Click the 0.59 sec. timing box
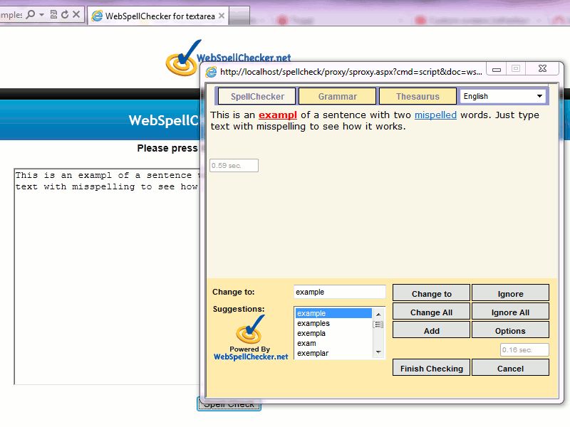 click(234, 165)
